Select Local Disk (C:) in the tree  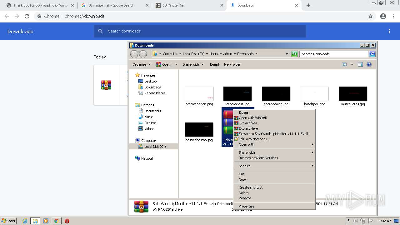pyautogui.click(x=155, y=147)
